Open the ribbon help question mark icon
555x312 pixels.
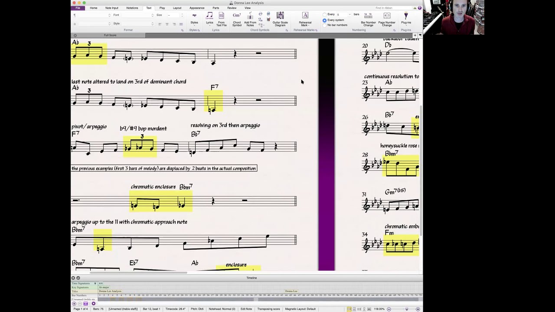coord(420,8)
